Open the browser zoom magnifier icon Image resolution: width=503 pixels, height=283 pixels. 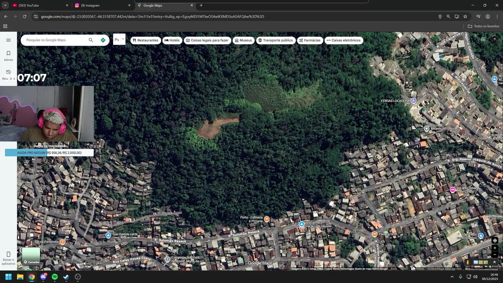[x=448, y=17]
